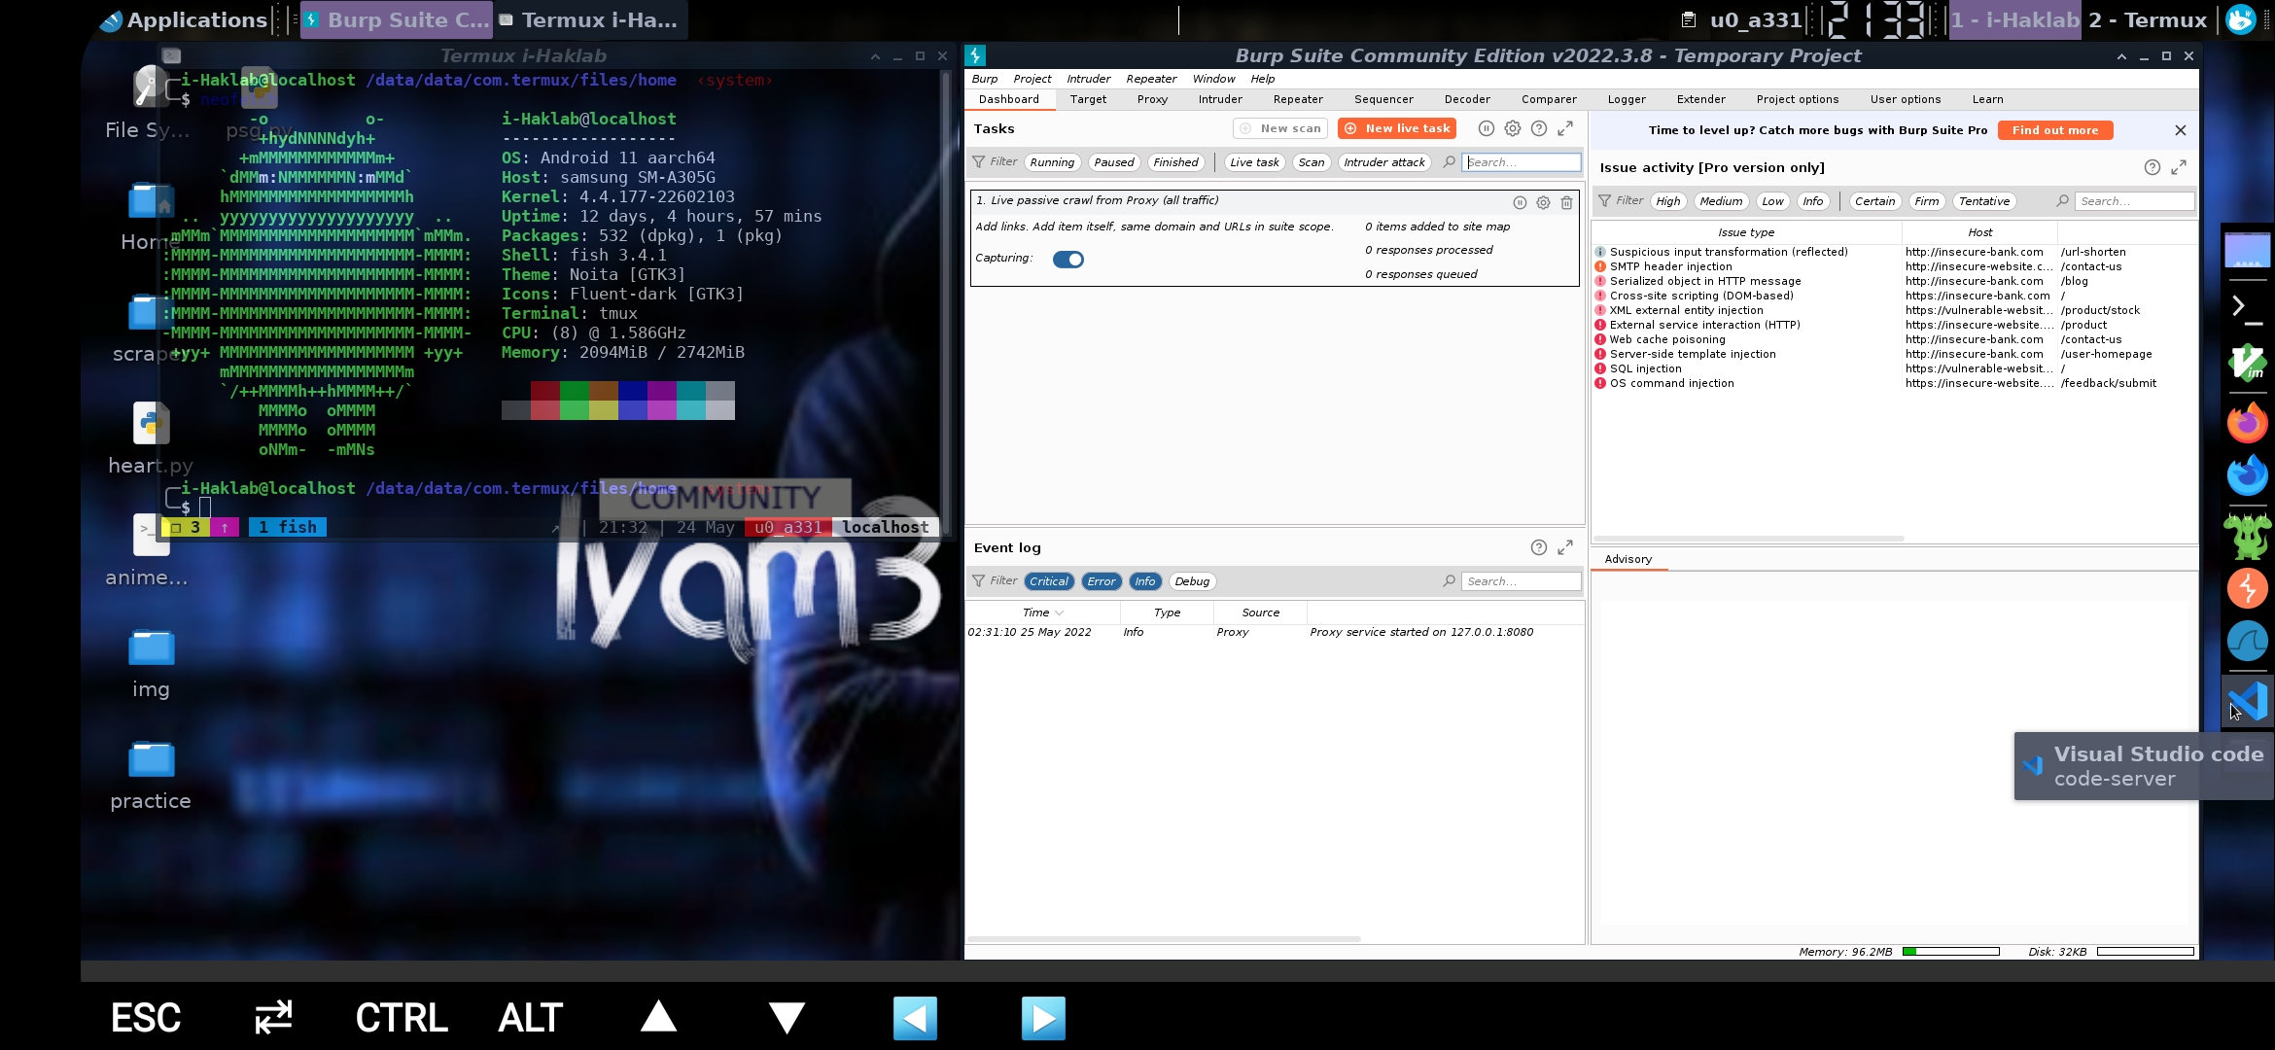Viewport: 2275px width, 1050px height.
Task: Click the Event log search field
Action: click(x=1522, y=581)
